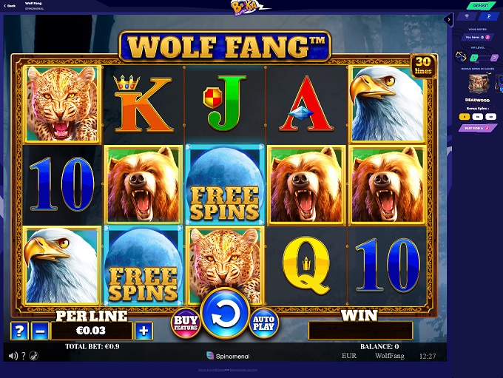Select the trophy tab in side panel

click(467, 16)
